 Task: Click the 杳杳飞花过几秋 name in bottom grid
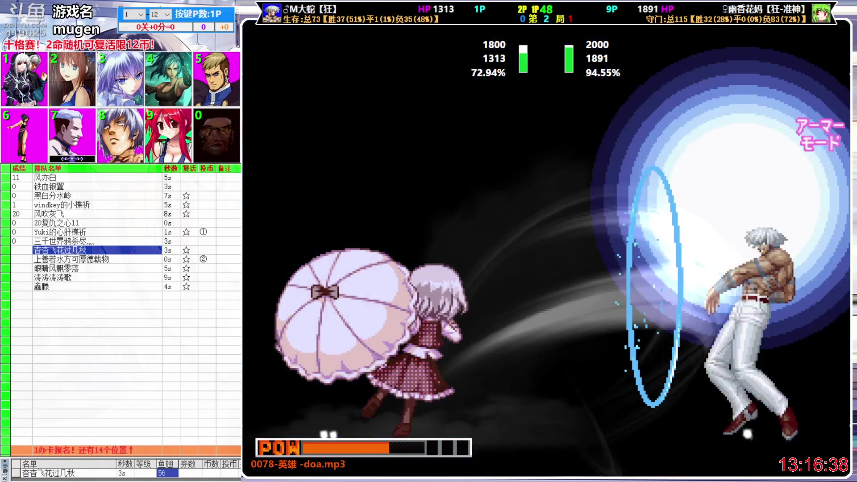(x=49, y=473)
